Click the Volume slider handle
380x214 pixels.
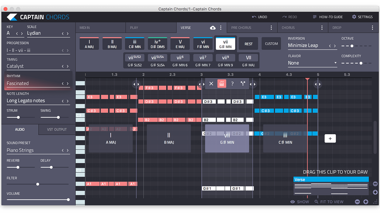(x=68, y=200)
